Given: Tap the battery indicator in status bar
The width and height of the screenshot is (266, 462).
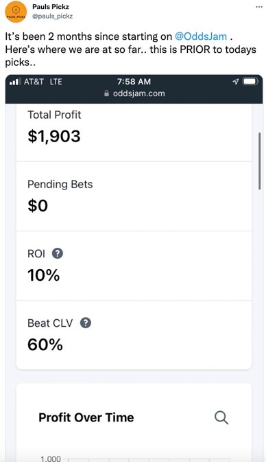Looking at the screenshot, I should click(250, 82).
